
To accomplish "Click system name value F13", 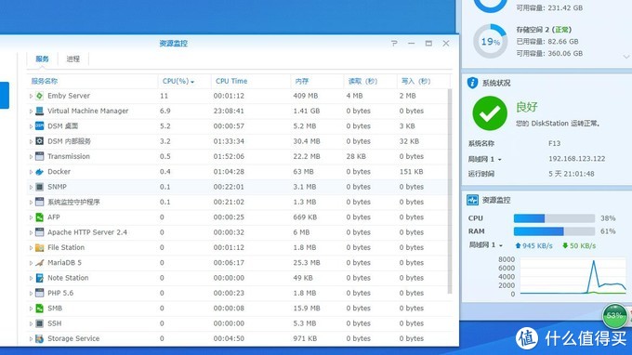I will [554, 143].
